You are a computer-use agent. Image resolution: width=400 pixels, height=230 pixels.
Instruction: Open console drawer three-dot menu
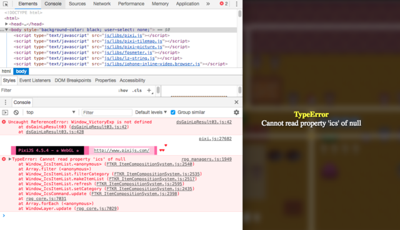click(6, 102)
